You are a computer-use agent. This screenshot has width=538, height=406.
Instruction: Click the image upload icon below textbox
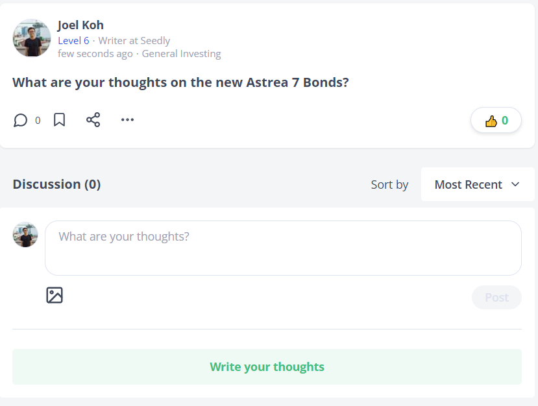pyautogui.click(x=55, y=295)
